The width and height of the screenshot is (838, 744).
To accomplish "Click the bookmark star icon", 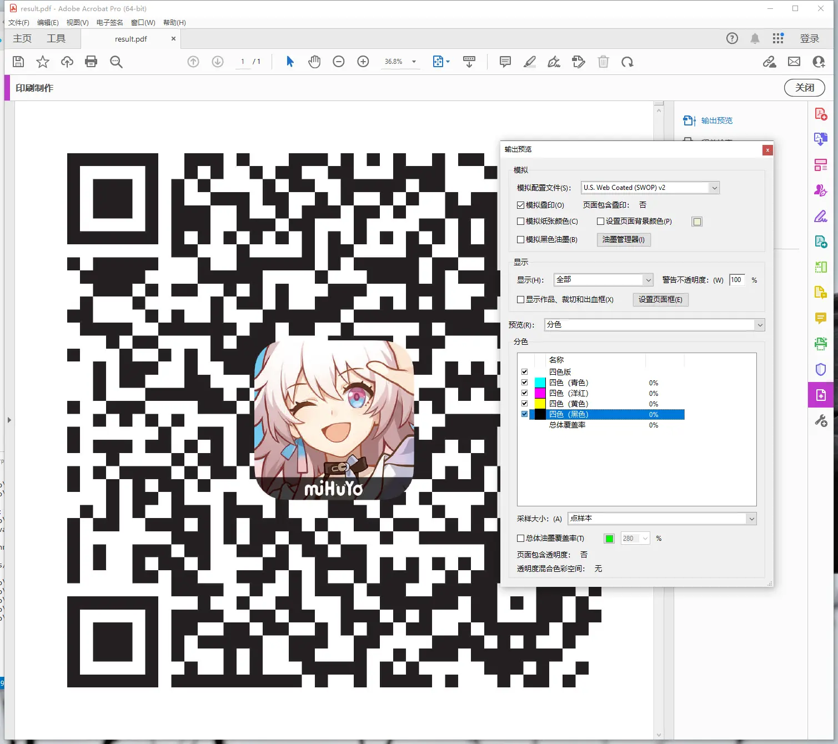I will click(43, 62).
